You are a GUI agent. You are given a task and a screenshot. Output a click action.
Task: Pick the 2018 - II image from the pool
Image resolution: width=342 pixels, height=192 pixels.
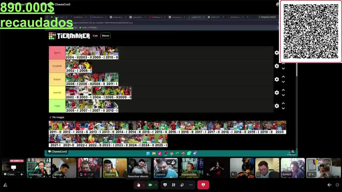point(240,127)
